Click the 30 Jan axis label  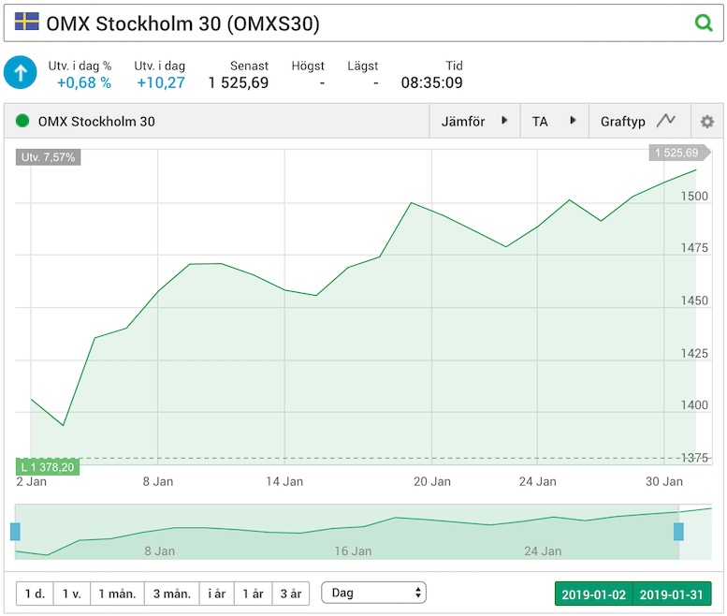click(664, 482)
